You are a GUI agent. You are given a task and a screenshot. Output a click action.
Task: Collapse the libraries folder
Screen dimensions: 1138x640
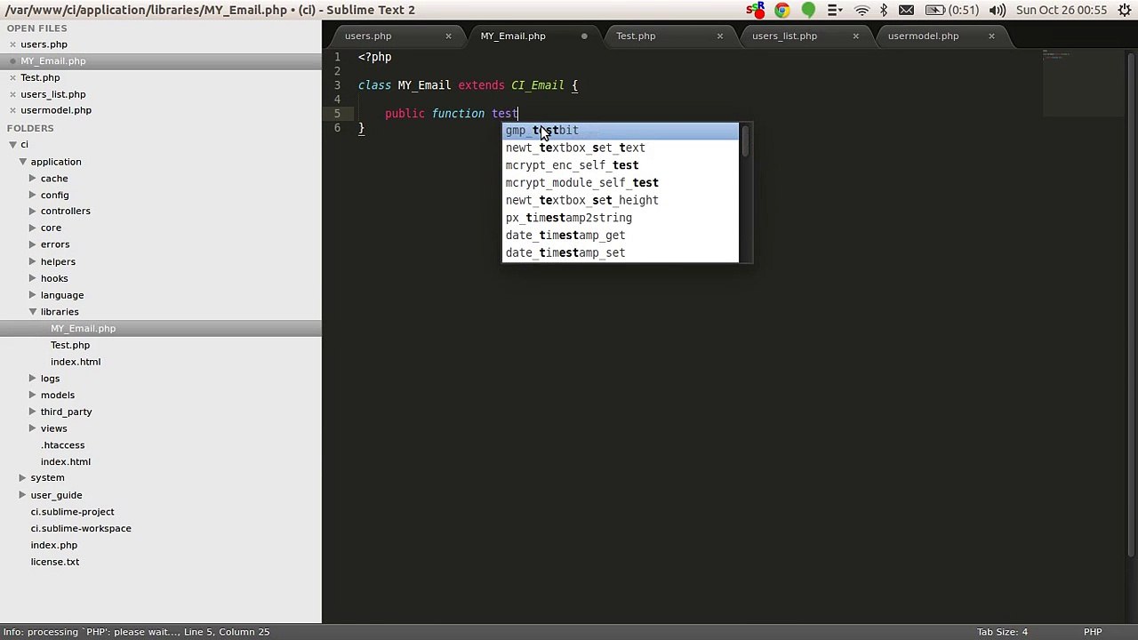[x=32, y=312]
